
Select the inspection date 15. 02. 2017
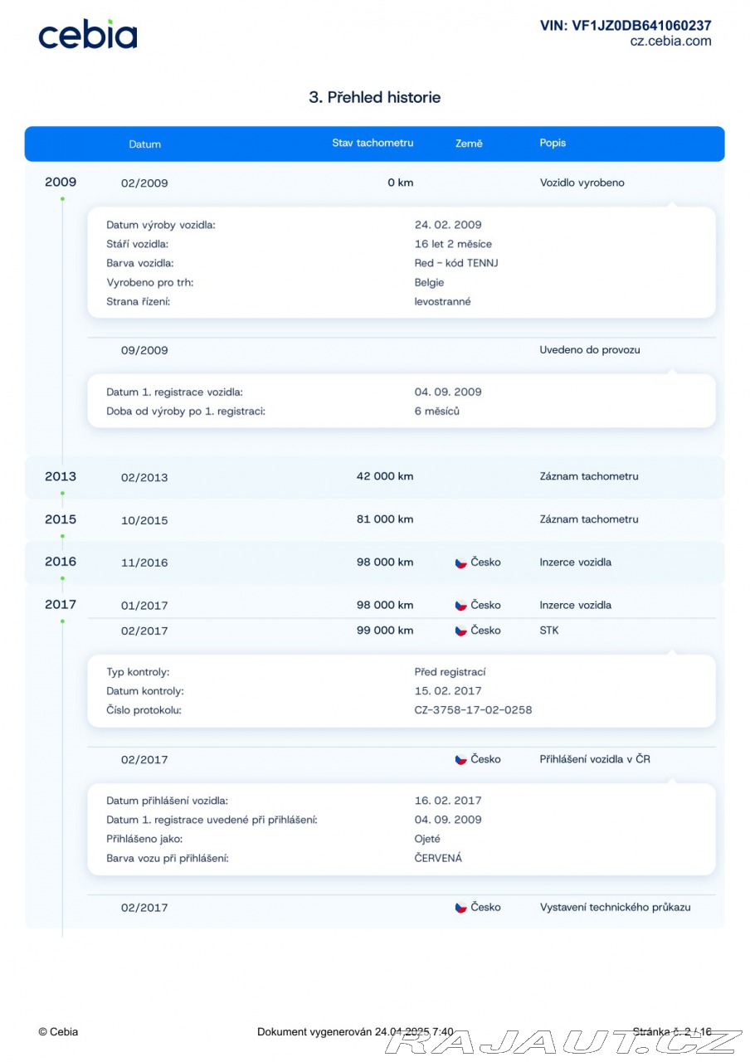click(x=448, y=691)
